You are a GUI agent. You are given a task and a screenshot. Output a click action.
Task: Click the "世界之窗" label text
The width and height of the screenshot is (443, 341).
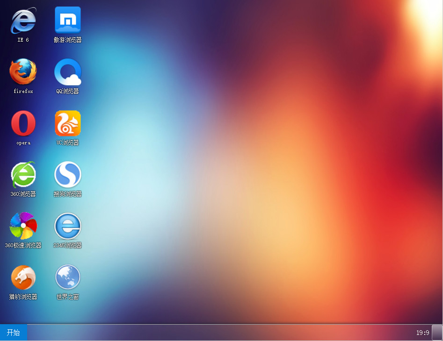tap(68, 297)
